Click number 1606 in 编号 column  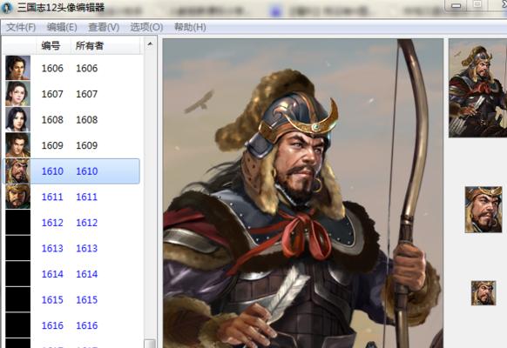coord(52,68)
